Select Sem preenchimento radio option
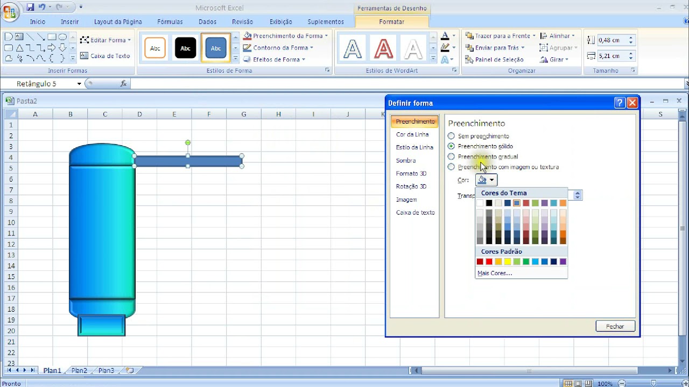 451,136
